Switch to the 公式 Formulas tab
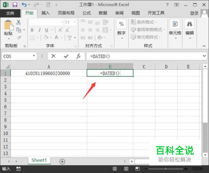This screenshot has width=209, height=173. (x=86, y=13)
